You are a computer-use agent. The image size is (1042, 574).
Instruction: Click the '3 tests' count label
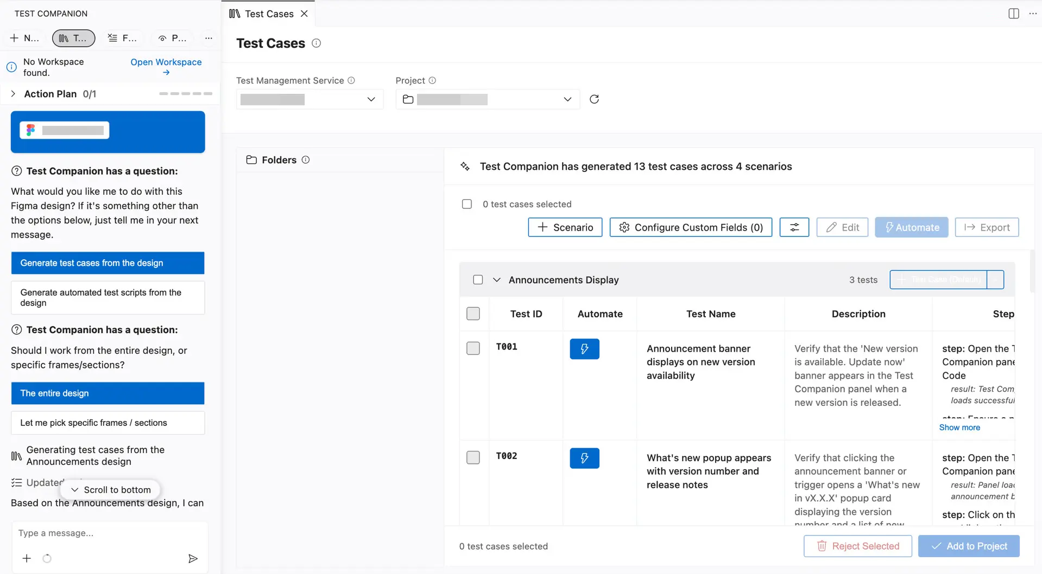point(863,280)
